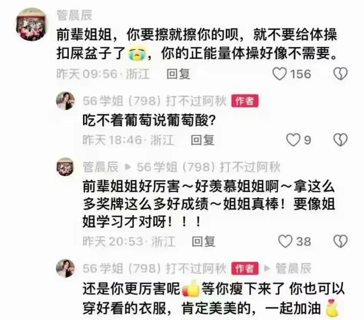Tap 管晨辰 name in the third comment header
364x320 pixels.
coord(101,167)
